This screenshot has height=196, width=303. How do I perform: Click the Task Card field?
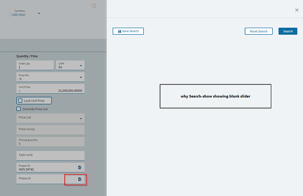tap(51, 156)
